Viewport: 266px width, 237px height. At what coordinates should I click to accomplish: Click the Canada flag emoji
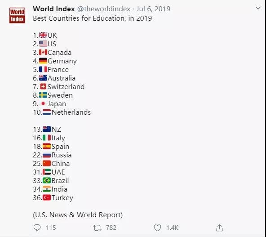43,52
